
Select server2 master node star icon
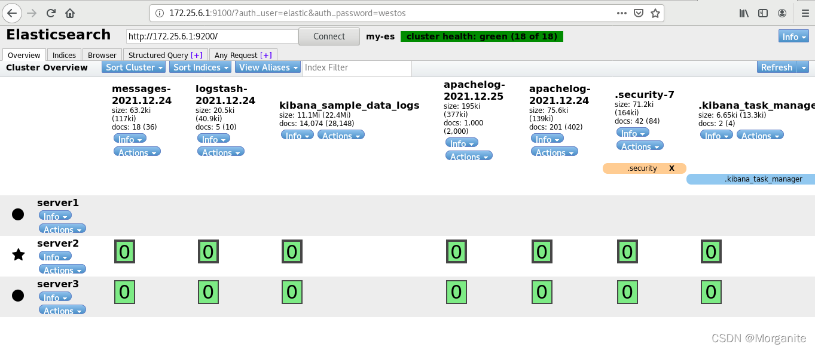19,255
